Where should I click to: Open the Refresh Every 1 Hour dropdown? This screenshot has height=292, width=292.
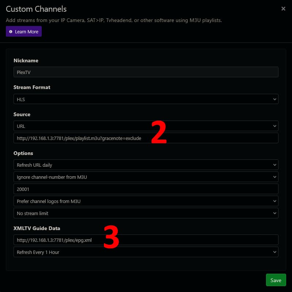(146, 252)
